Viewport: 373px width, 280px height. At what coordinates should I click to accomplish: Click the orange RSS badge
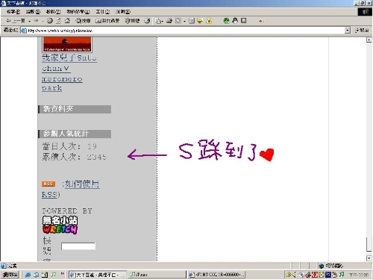[48, 184]
